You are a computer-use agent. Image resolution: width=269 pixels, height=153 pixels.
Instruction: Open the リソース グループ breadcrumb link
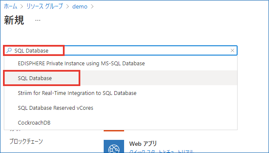(45, 6)
